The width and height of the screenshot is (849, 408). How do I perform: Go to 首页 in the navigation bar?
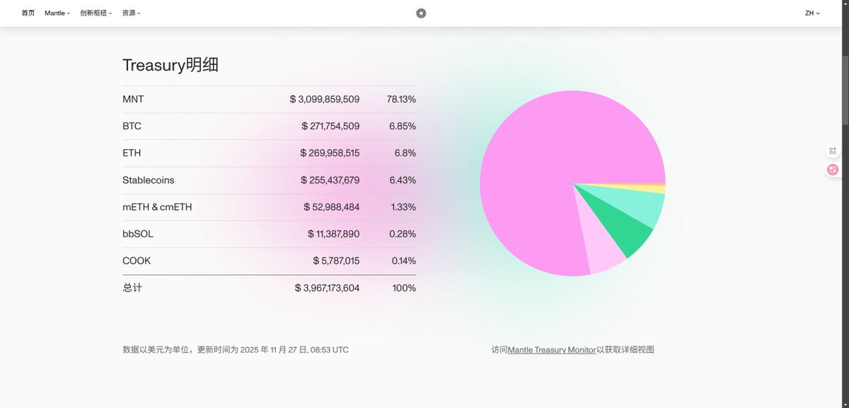(x=28, y=13)
